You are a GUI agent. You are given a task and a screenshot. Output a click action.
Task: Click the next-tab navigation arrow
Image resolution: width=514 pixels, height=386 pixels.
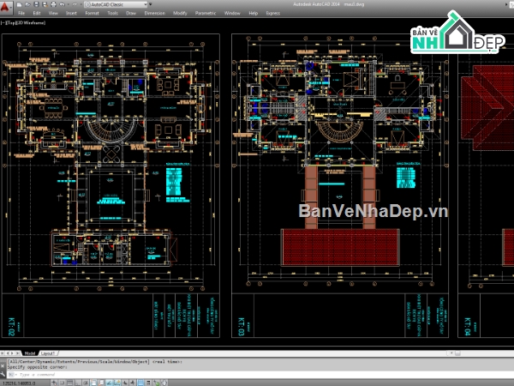(x=12, y=353)
